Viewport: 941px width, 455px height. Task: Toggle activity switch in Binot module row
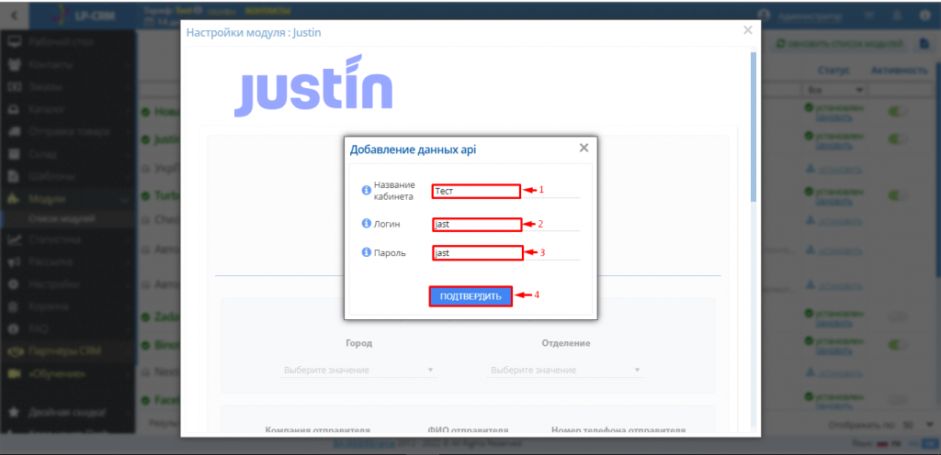point(899,345)
